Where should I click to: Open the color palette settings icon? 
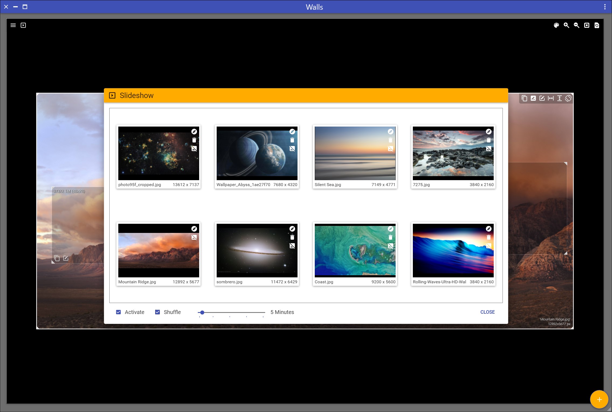(556, 25)
